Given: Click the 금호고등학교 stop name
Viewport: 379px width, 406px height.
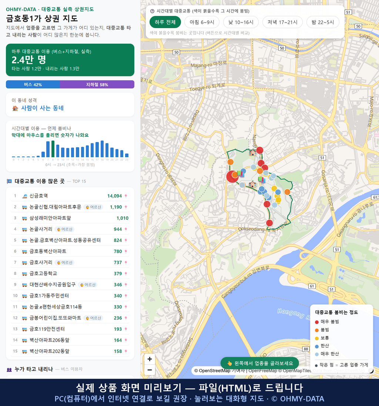Looking at the screenshot, I should [x=43, y=274].
